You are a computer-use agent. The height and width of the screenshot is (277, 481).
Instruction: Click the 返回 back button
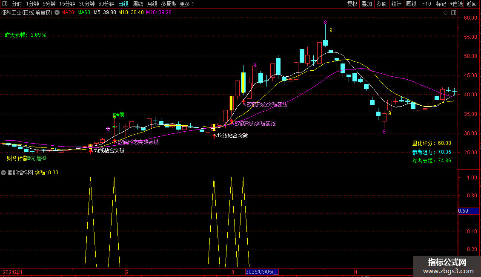click(472, 4)
